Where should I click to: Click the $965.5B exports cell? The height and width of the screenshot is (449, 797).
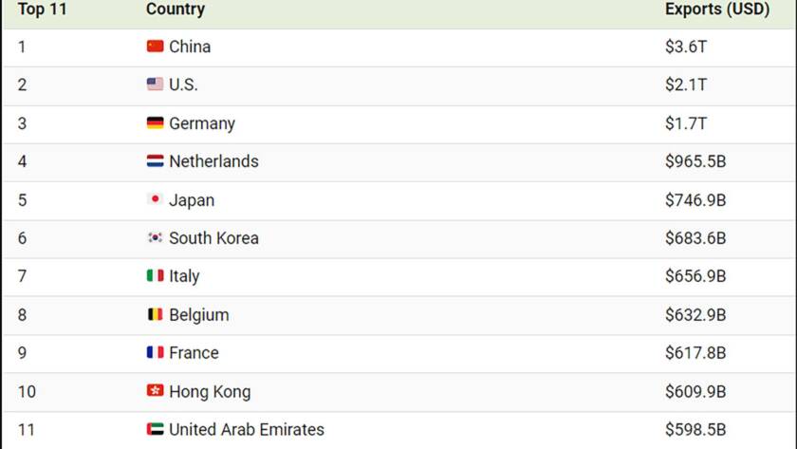pos(695,161)
